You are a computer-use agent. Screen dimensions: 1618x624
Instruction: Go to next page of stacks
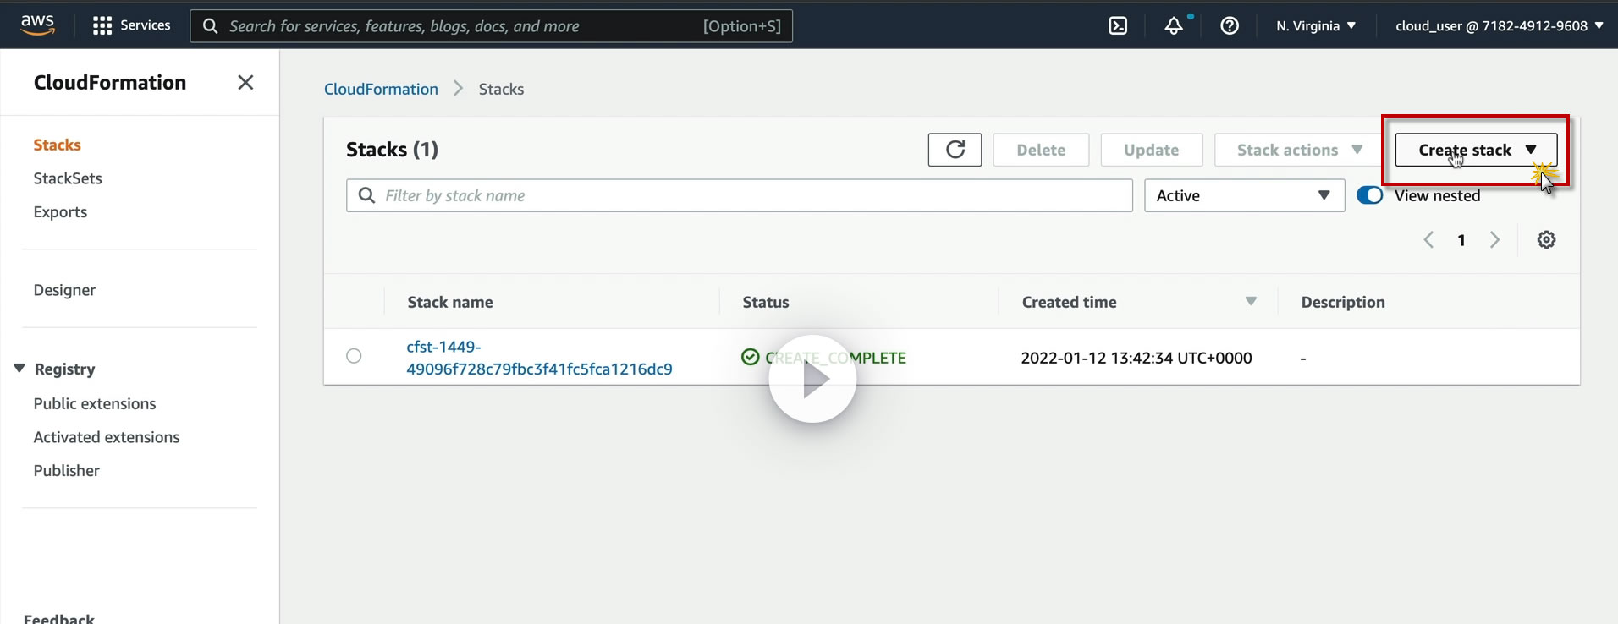point(1494,240)
